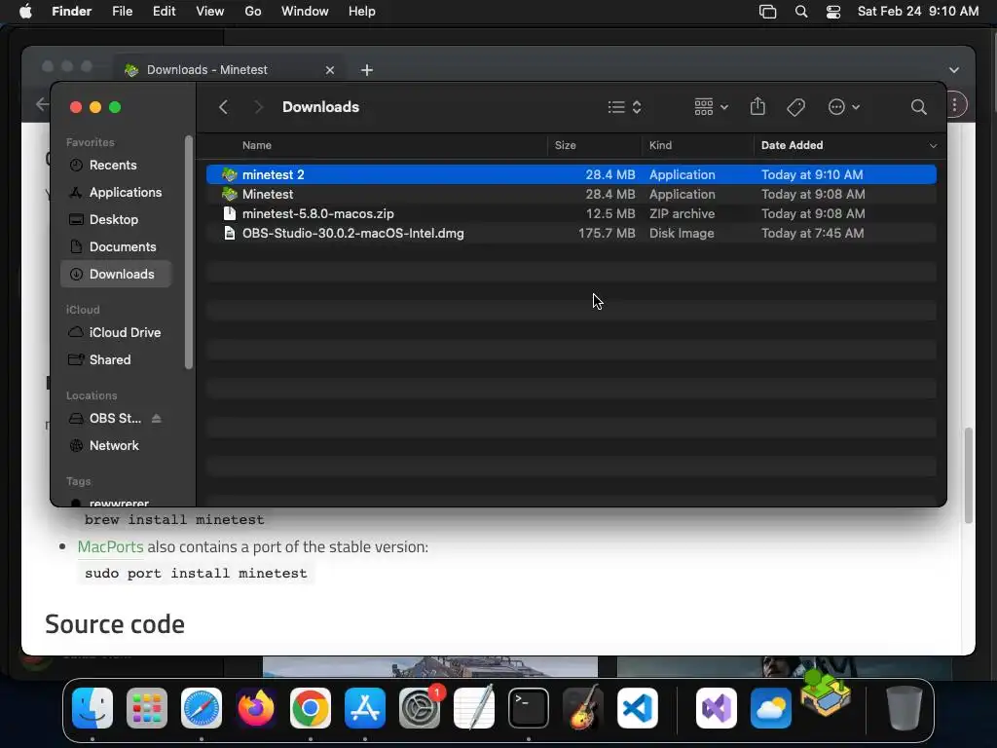The image size is (997, 748).
Task: Open a new browser tab
Action: pos(367,70)
